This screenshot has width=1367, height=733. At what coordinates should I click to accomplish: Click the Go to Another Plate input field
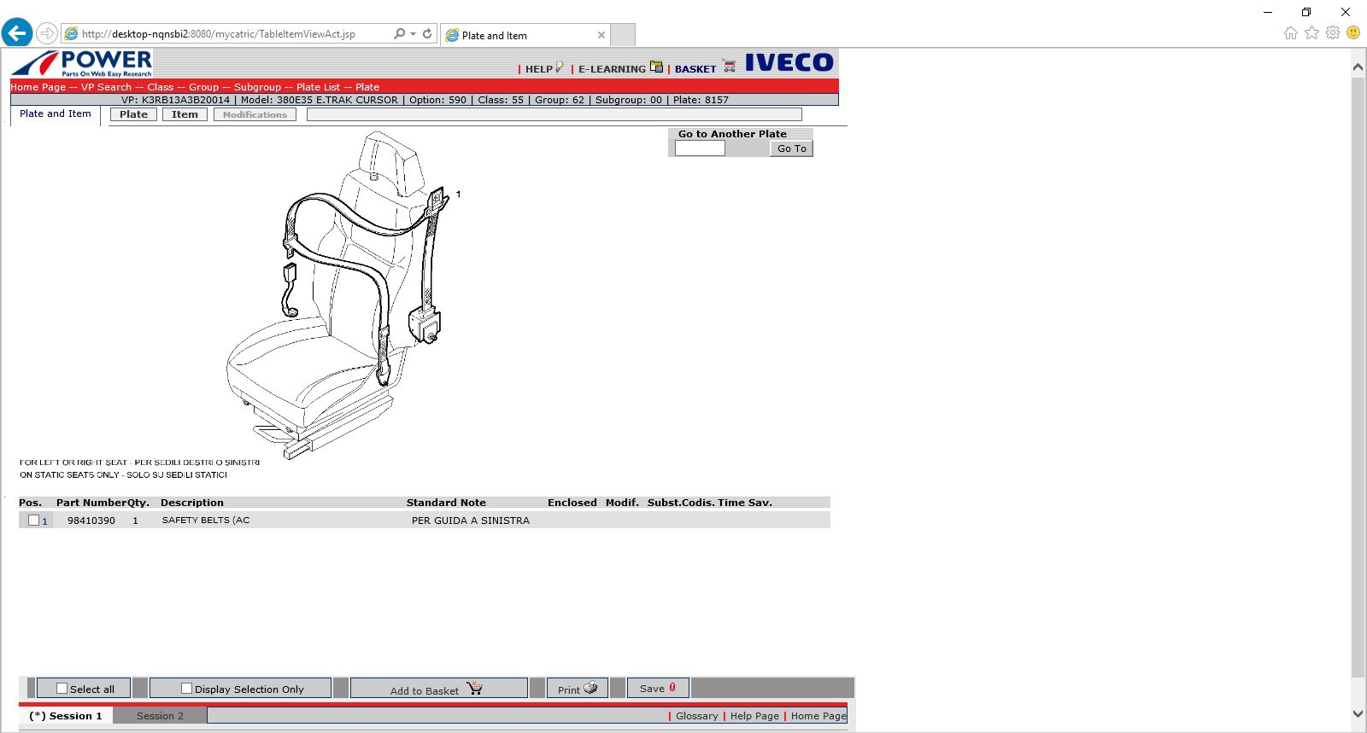click(x=700, y=148)
